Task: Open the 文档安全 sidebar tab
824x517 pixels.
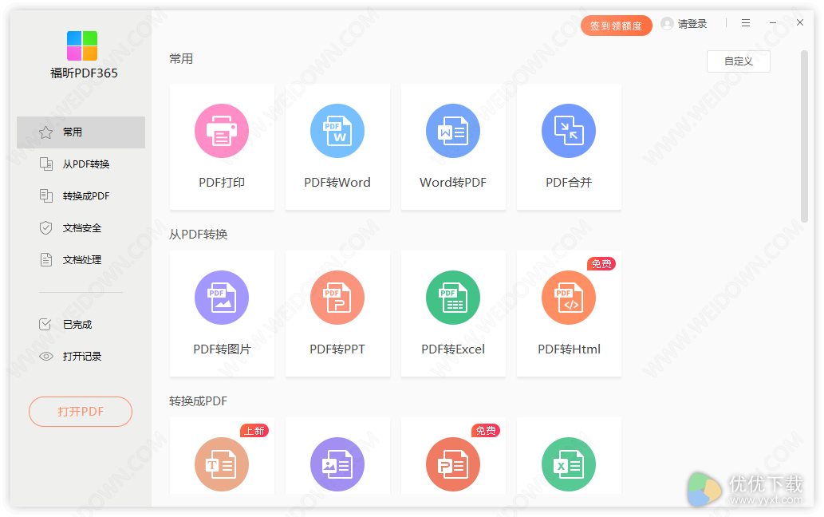Action: pyautogui.click(x=81, y=228)
